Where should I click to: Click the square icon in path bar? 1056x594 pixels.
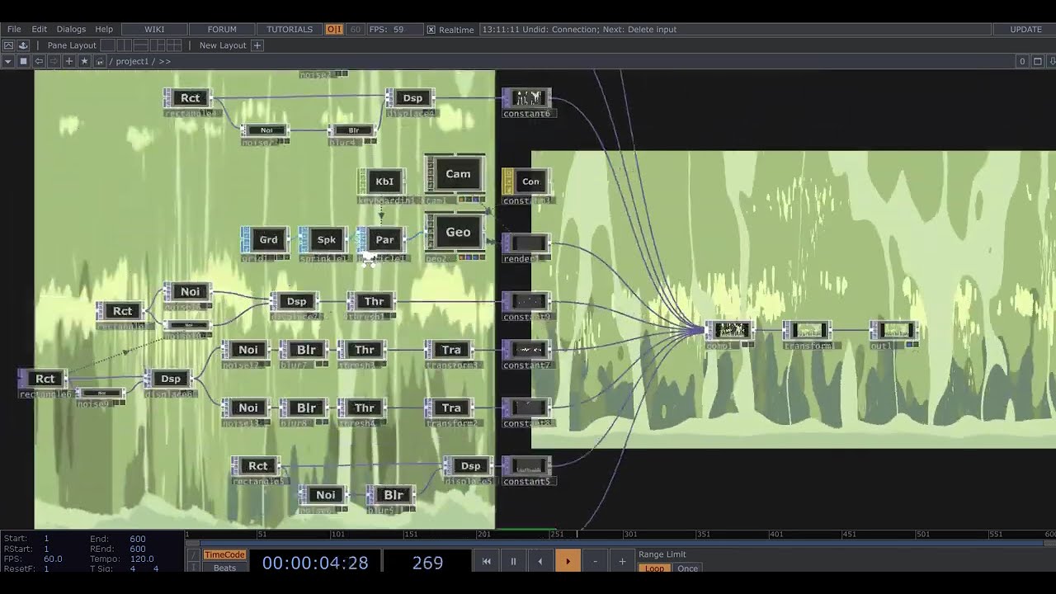point(23,61)
